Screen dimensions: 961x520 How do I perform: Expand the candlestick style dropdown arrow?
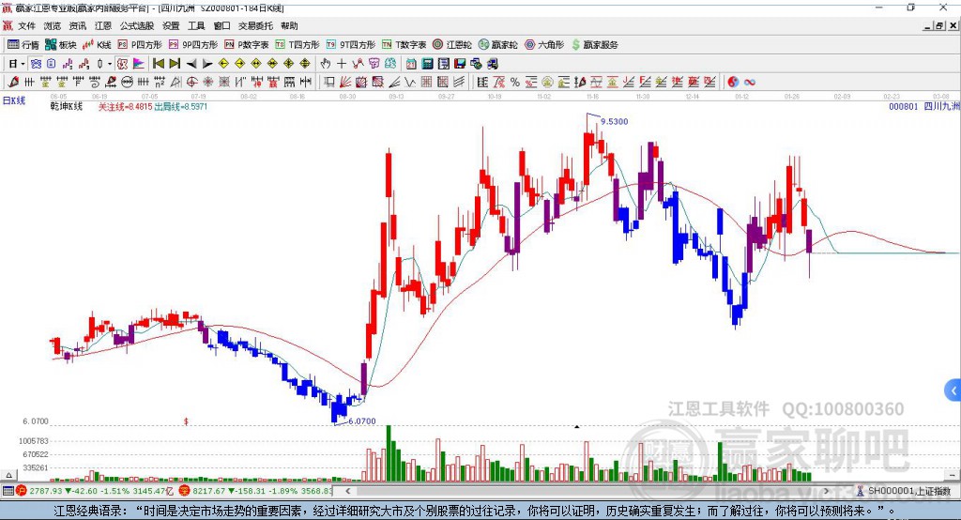(110, 64)
